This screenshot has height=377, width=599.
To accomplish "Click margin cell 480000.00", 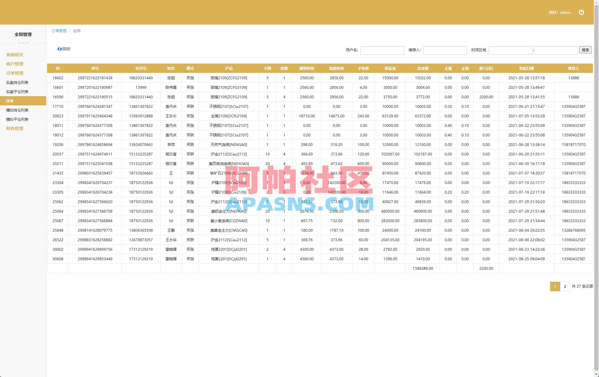I will [390, 211].
